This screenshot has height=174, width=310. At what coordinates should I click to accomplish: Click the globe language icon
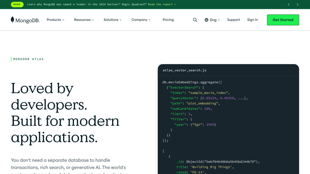206,20
